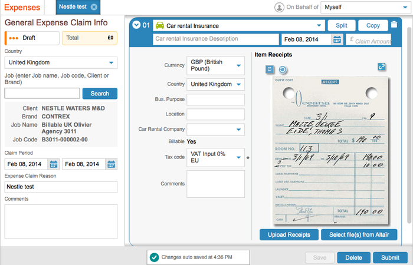Collapse expense item 01 with chevron icon

136,25
